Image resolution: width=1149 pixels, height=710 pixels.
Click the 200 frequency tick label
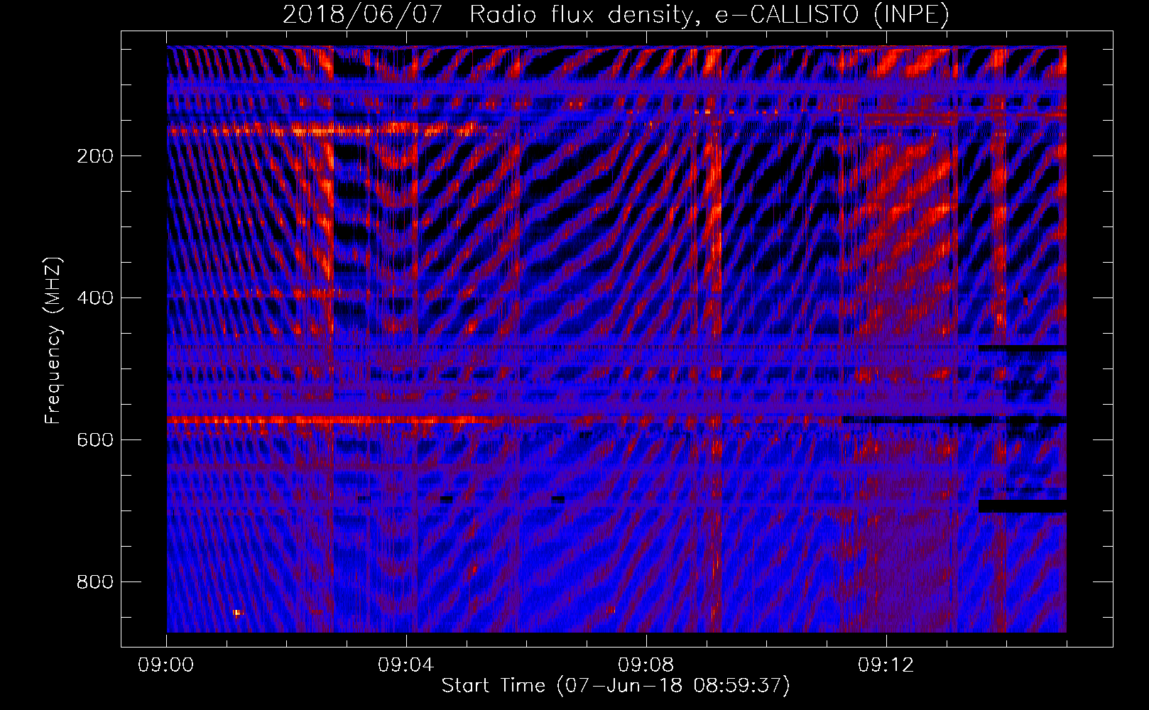click(x=94, y=156)
